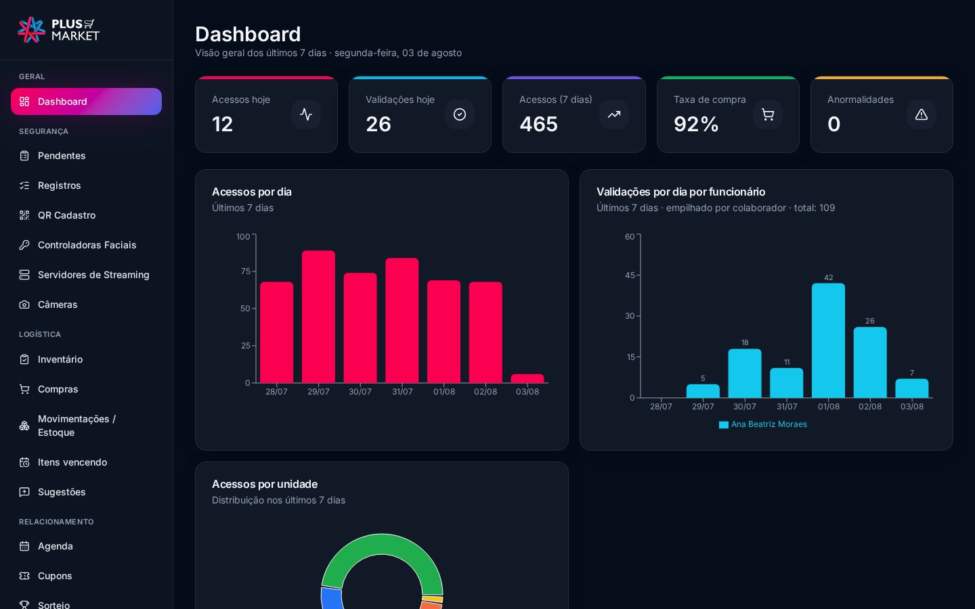Click the Acessos por dia chart title
Image resolution: width=975 pixels, height=609 pixels.
click(252, 192)
